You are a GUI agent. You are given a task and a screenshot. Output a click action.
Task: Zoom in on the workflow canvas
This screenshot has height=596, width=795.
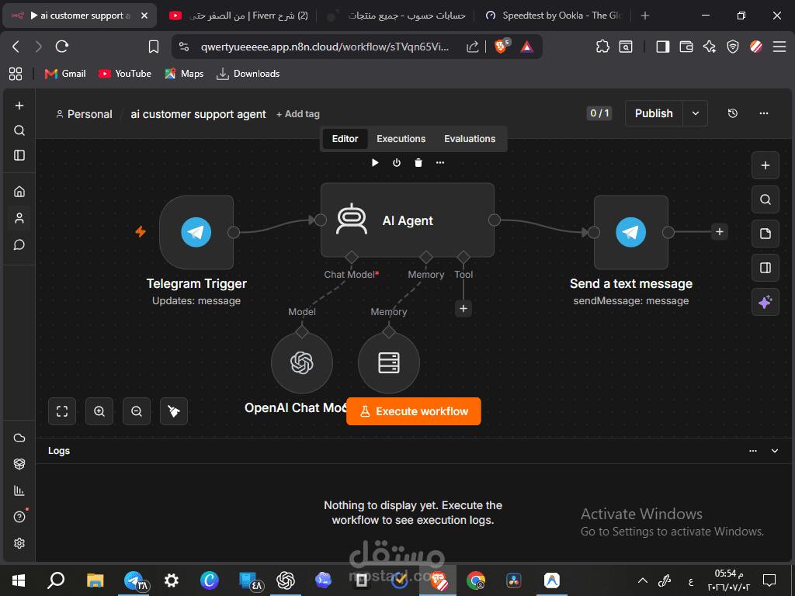coord(99,411)
